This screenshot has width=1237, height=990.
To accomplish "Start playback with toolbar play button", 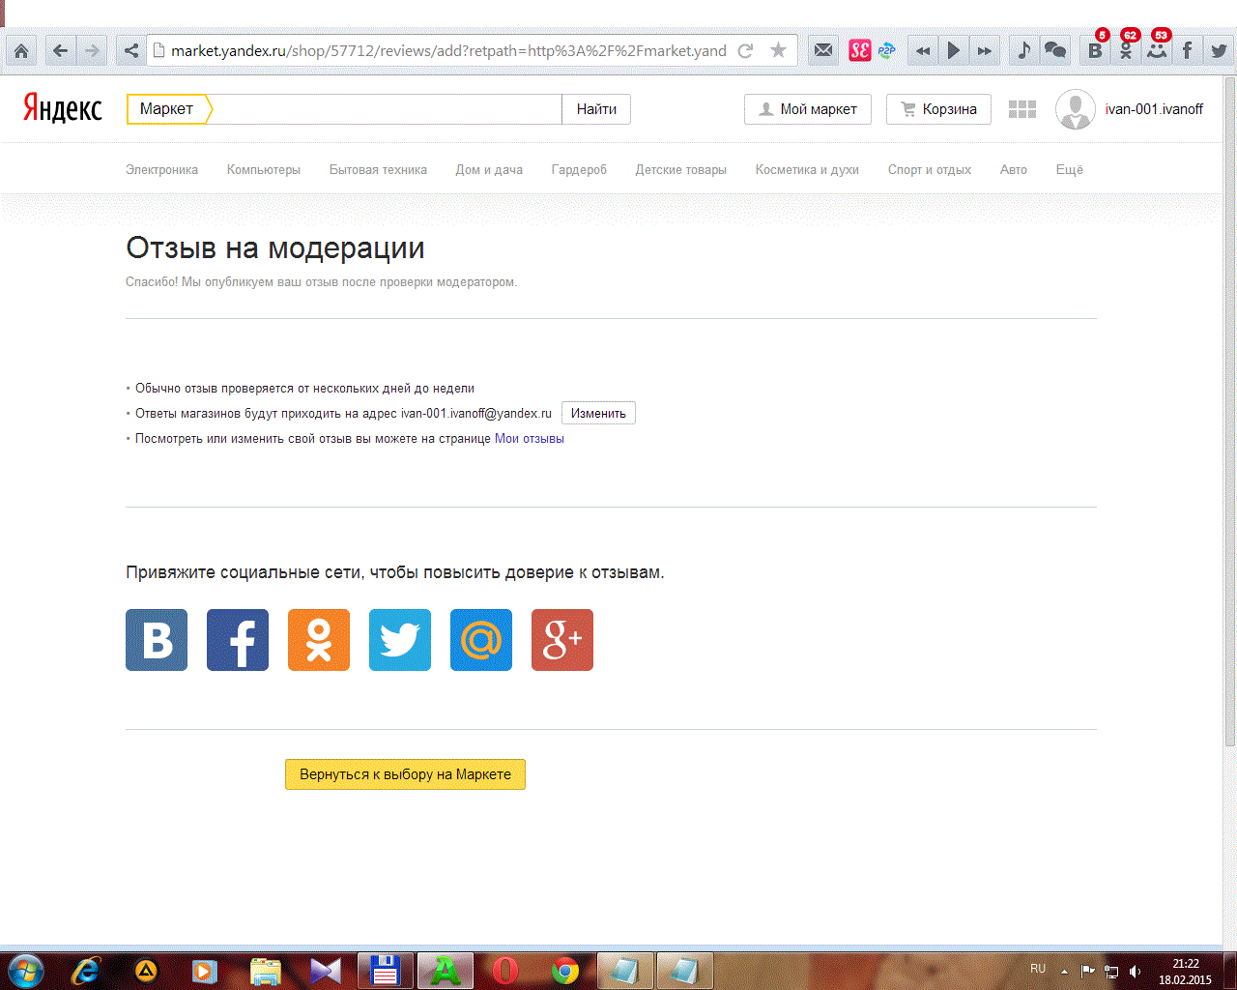I will pos(954,51).
